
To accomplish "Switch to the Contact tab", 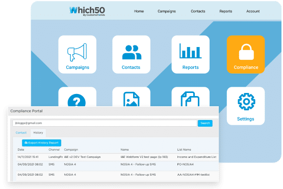I will coord(21,133).
